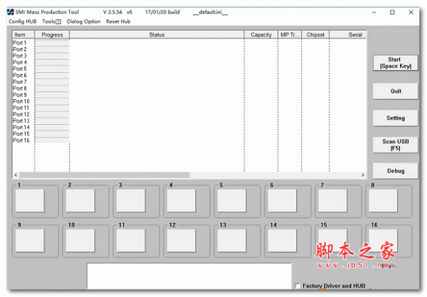Click the white message box at bottom
Viewport: 427px width, 297px height.
[x=189, y=276]
